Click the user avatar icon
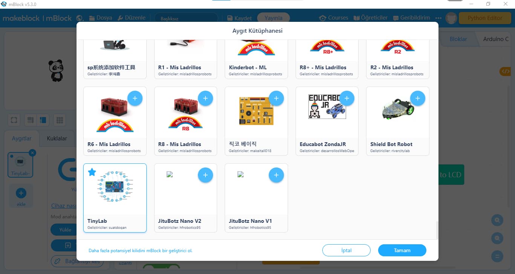Viewport: 515px width, 274px height. click(x=451, y=18)
